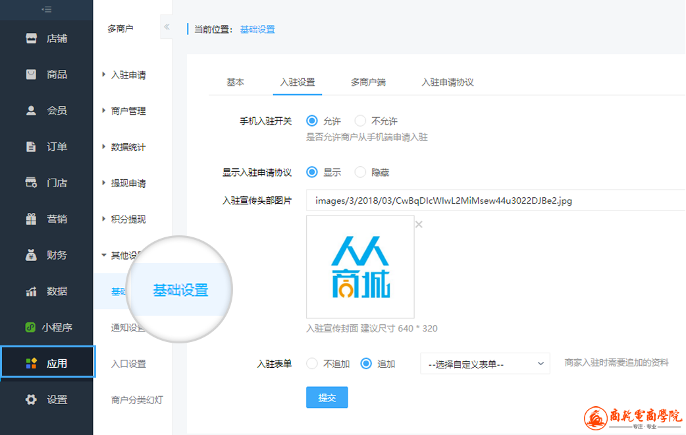Select 隐藏 to hide application agreement
The height and width of the screenshot is (435, 686).
pos(360,173)
